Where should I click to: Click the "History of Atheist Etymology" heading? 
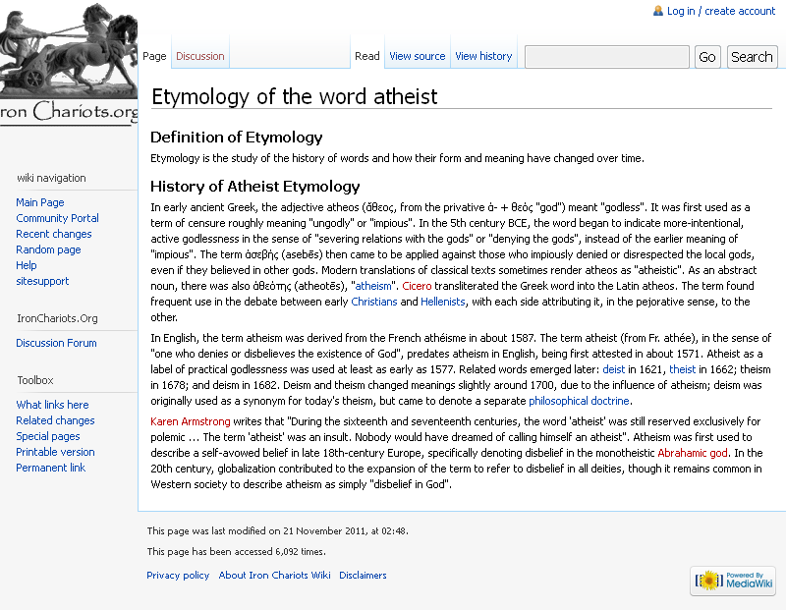(255, 187)
